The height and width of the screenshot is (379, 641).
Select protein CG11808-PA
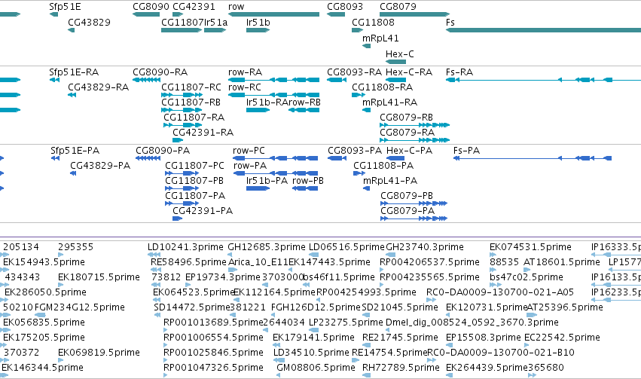(383, 166)
